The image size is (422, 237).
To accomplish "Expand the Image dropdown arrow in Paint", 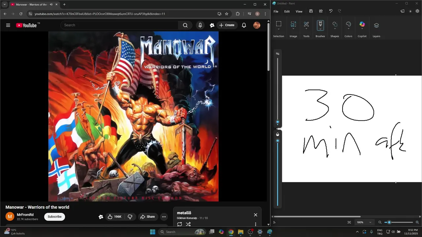I will click(293, 29).
